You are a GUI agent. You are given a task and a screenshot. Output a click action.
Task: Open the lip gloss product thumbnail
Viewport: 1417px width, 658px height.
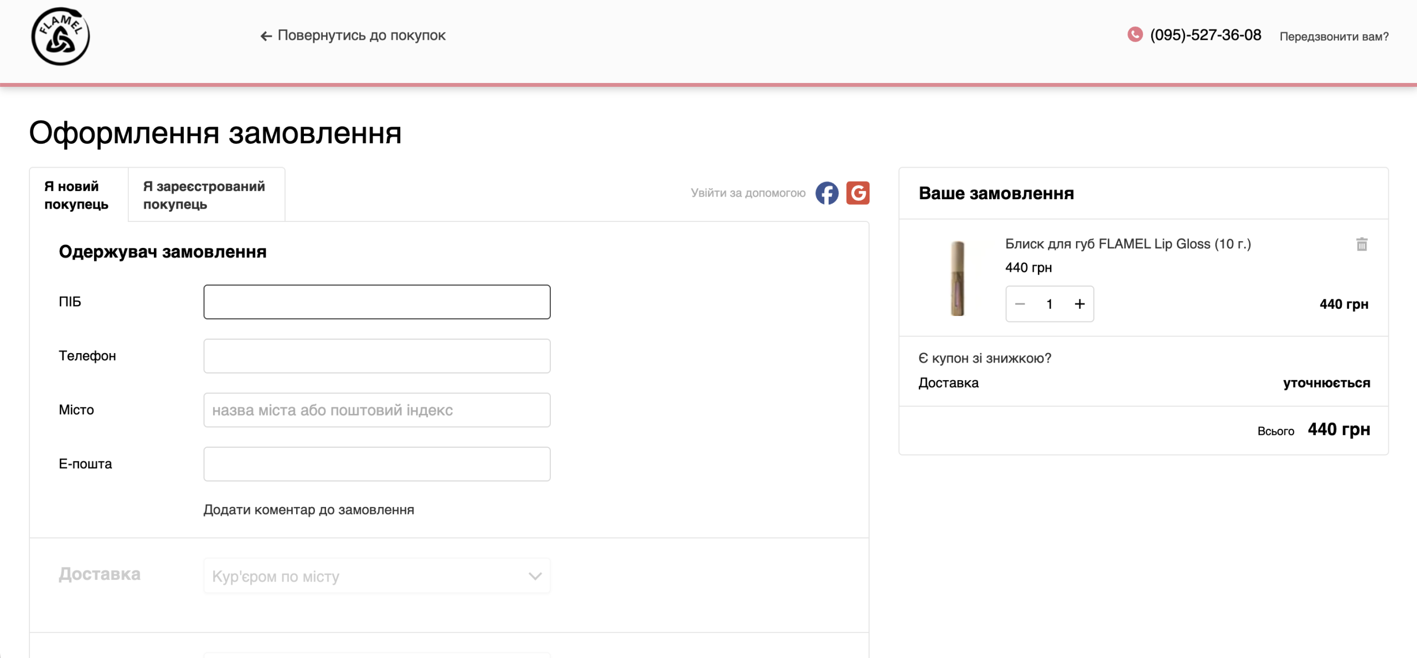point(958,278)
